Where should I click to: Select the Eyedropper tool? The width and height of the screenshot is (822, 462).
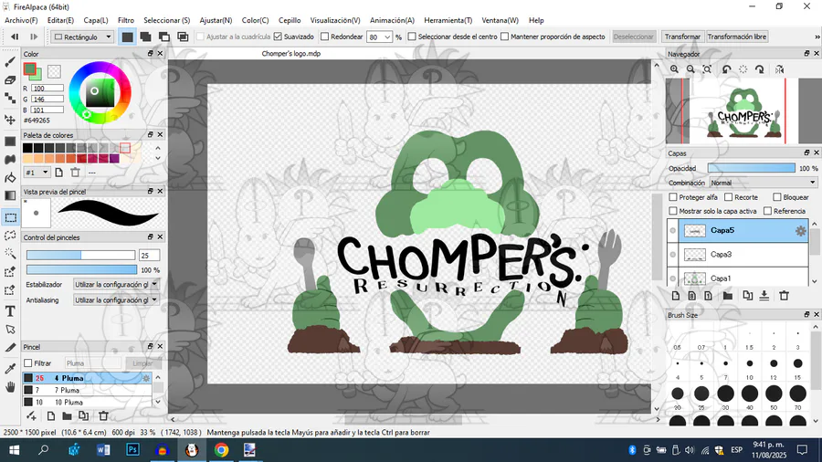[x=10, y=369]
